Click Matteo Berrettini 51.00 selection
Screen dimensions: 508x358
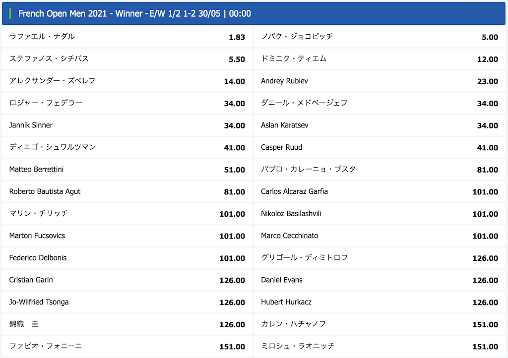127,169
